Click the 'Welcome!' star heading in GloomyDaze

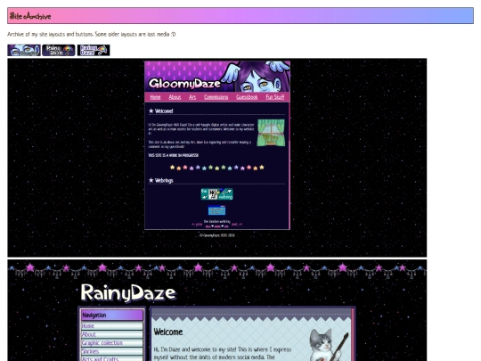(160, 111)
